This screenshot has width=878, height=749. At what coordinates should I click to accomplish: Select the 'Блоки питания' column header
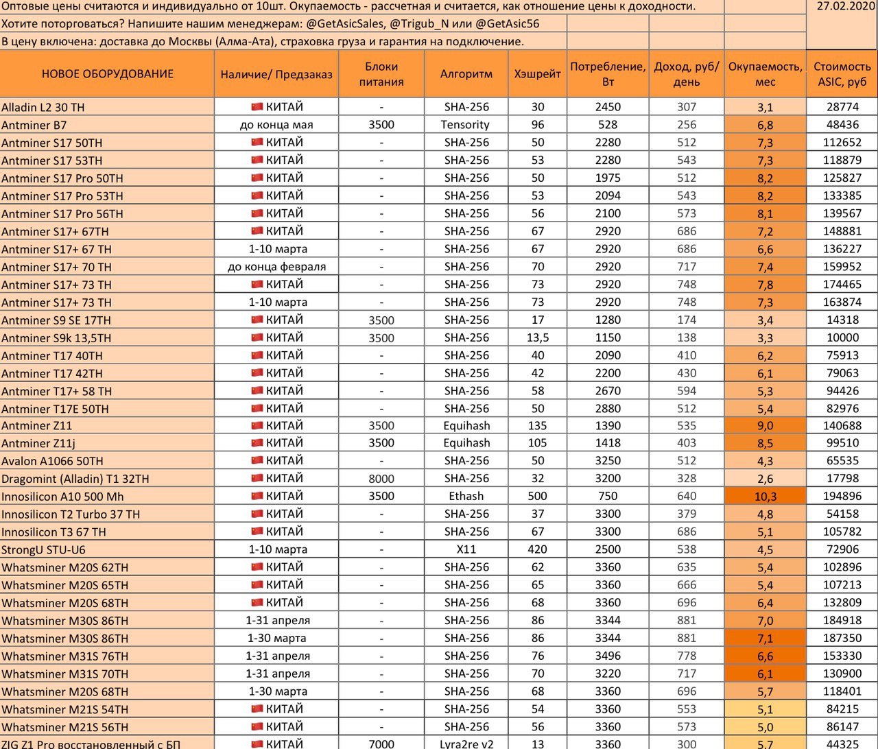point(381,74)
